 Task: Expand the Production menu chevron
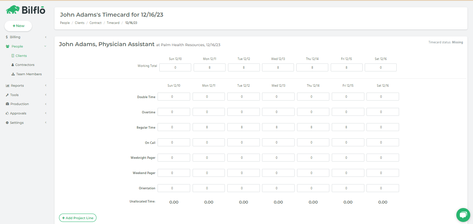point(45,104)
